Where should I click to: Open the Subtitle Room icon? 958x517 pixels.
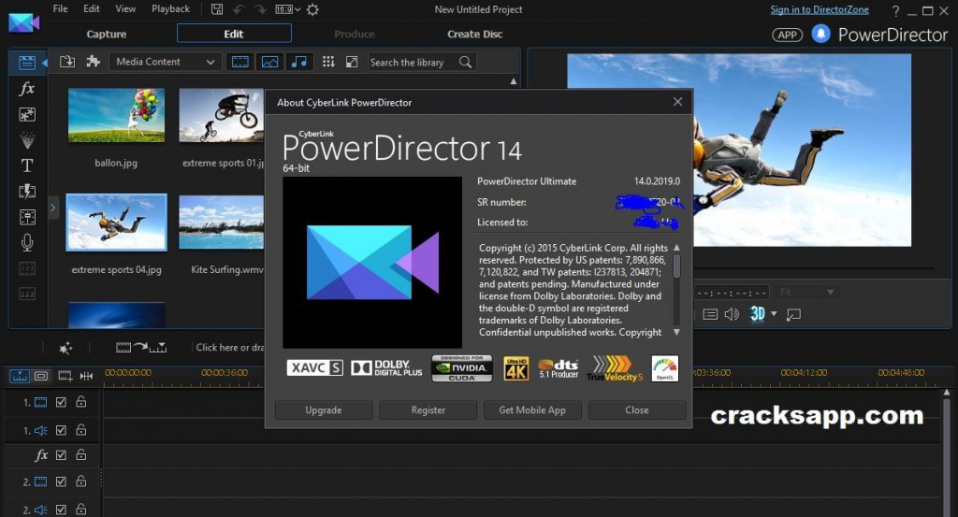click(x=27, y=294)
